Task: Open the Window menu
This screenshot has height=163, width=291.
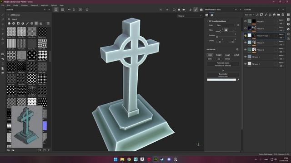Action: click(24, 5)
